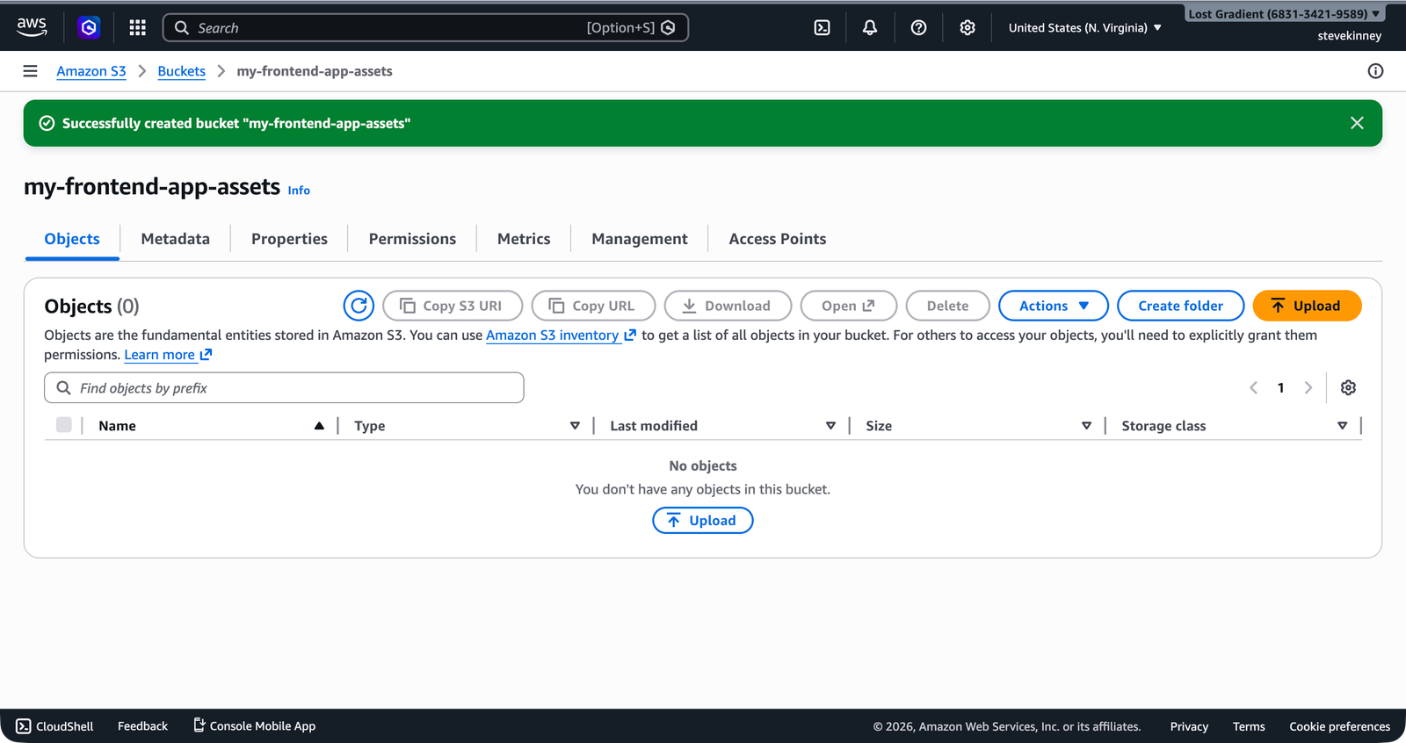Open the info panel circle icon

pyautogui.click(x=1375, y=71)
